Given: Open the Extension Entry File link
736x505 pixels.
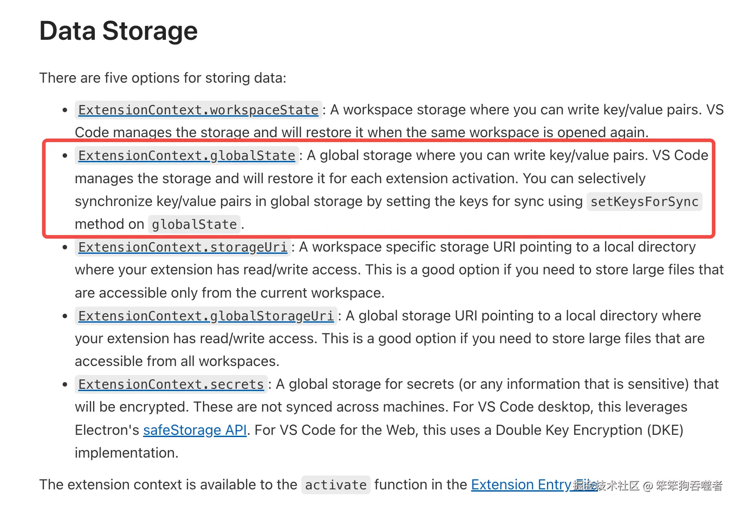Looking at the screenshot, I should pos(521,484).
